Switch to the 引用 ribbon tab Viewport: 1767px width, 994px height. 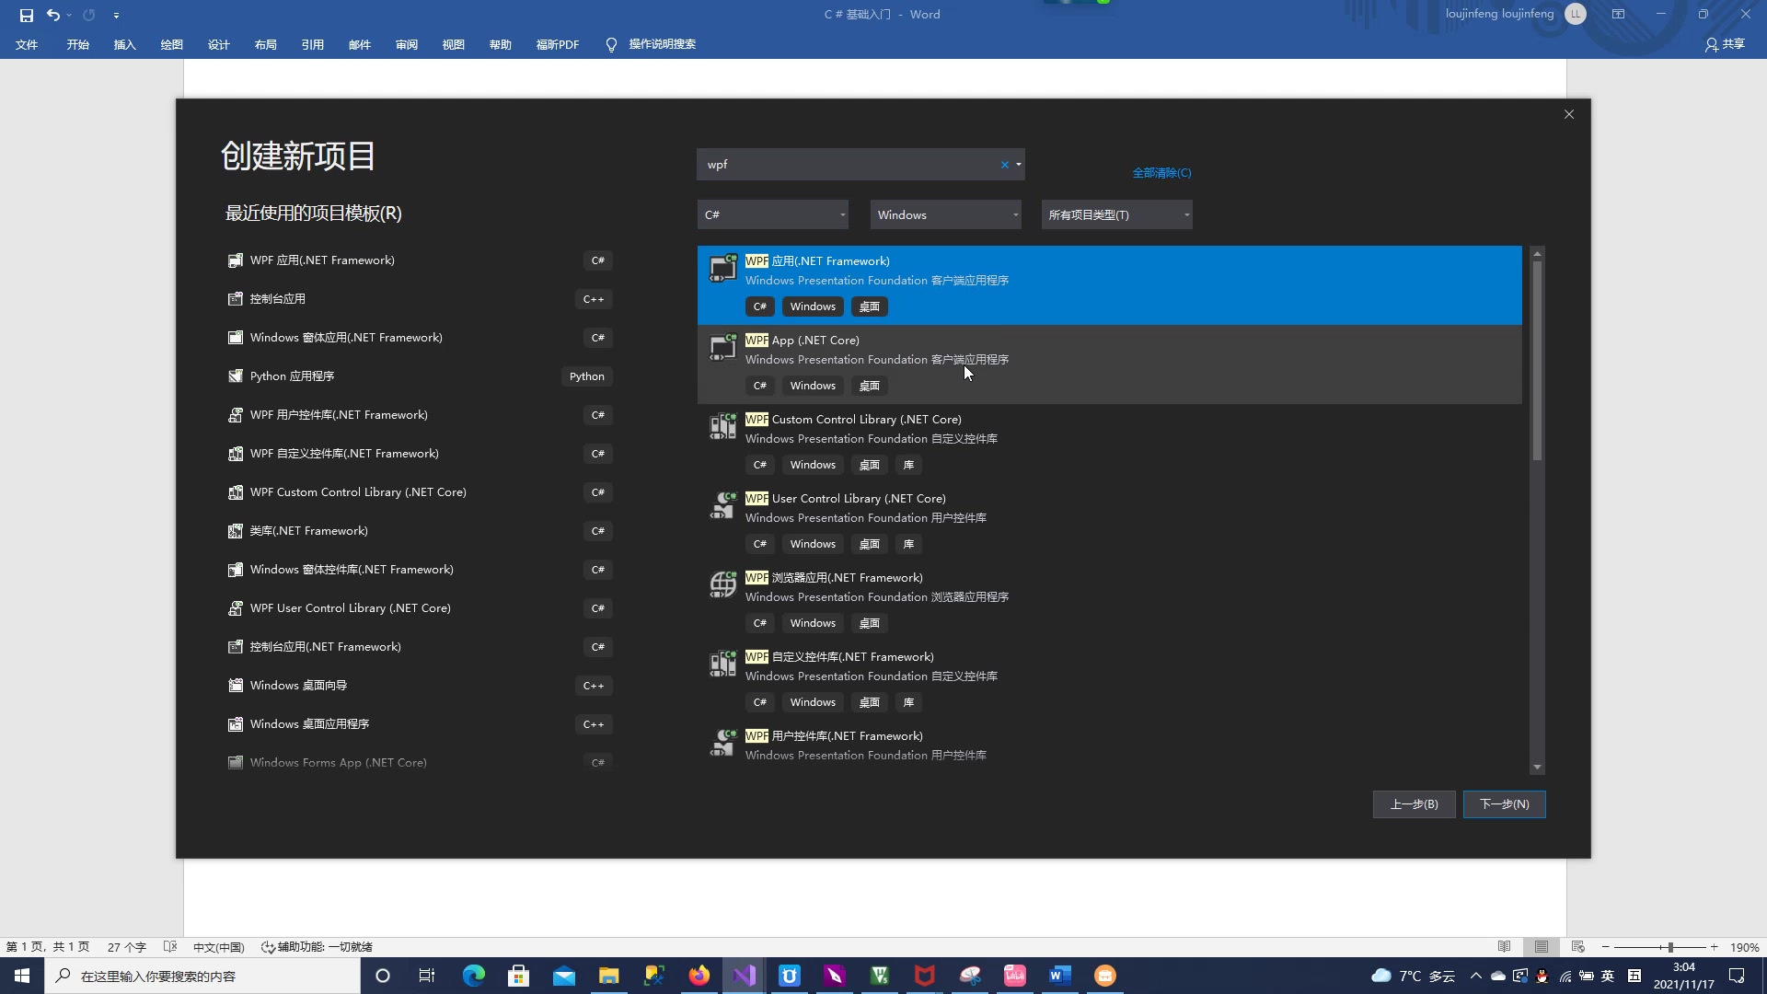point(312,44)
